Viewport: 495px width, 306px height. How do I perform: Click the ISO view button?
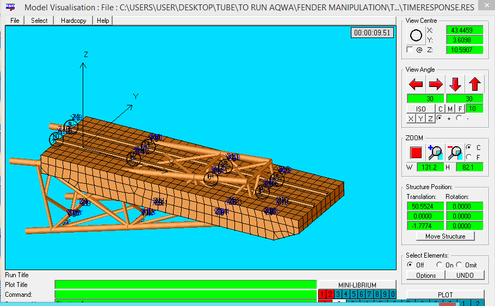pyautogui.click(x=421, y=109)
